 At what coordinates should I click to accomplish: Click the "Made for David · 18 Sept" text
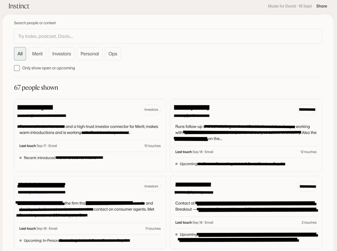click(290, 6)
